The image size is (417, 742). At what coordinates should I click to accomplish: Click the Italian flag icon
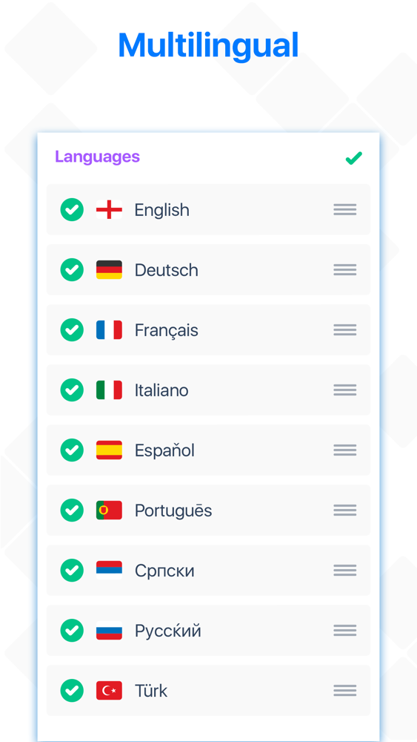(x=109, y=390)
